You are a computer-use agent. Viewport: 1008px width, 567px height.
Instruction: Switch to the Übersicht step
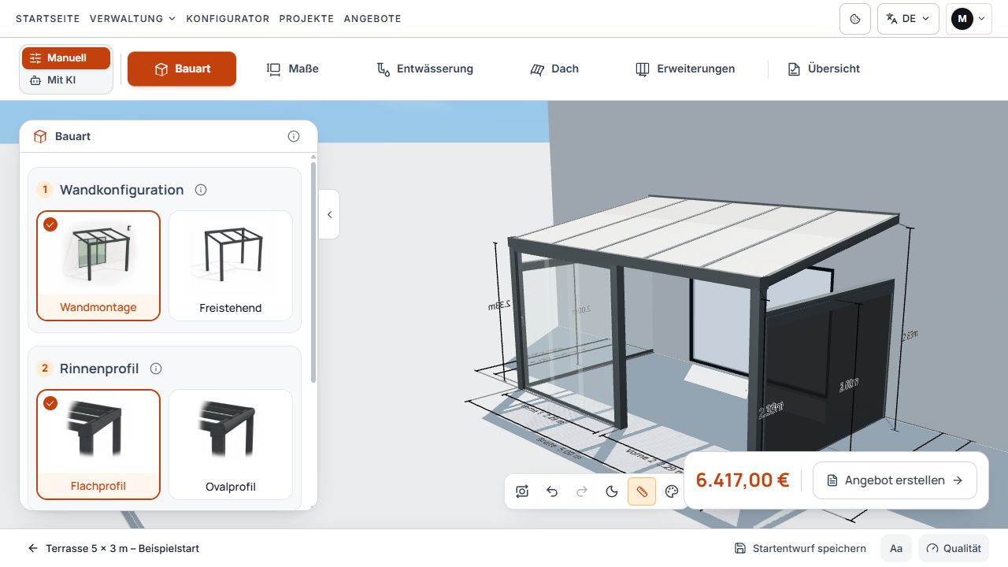click(x=824, y=69)
